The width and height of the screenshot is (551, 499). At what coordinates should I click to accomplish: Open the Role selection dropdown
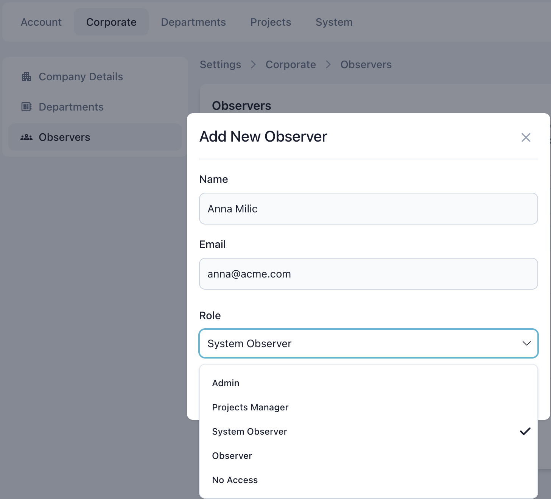[369, 343]
